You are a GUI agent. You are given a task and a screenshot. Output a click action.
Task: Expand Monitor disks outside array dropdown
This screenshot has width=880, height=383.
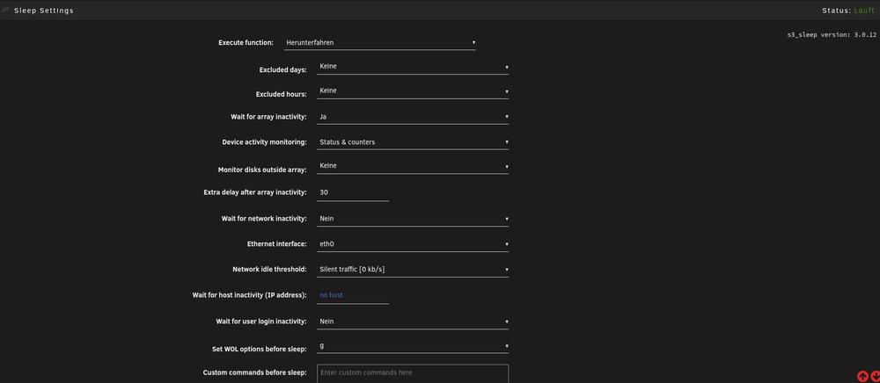[x=413, y=166]
